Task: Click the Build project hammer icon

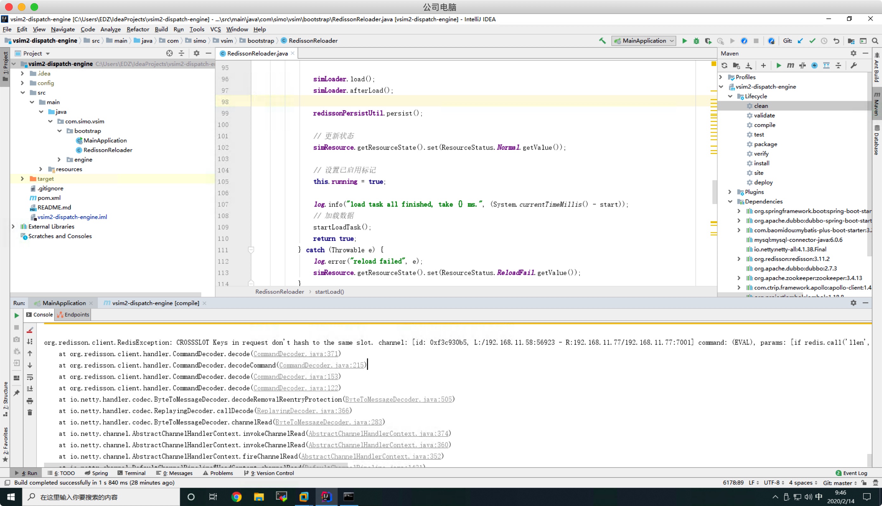Action: point(602,41)
